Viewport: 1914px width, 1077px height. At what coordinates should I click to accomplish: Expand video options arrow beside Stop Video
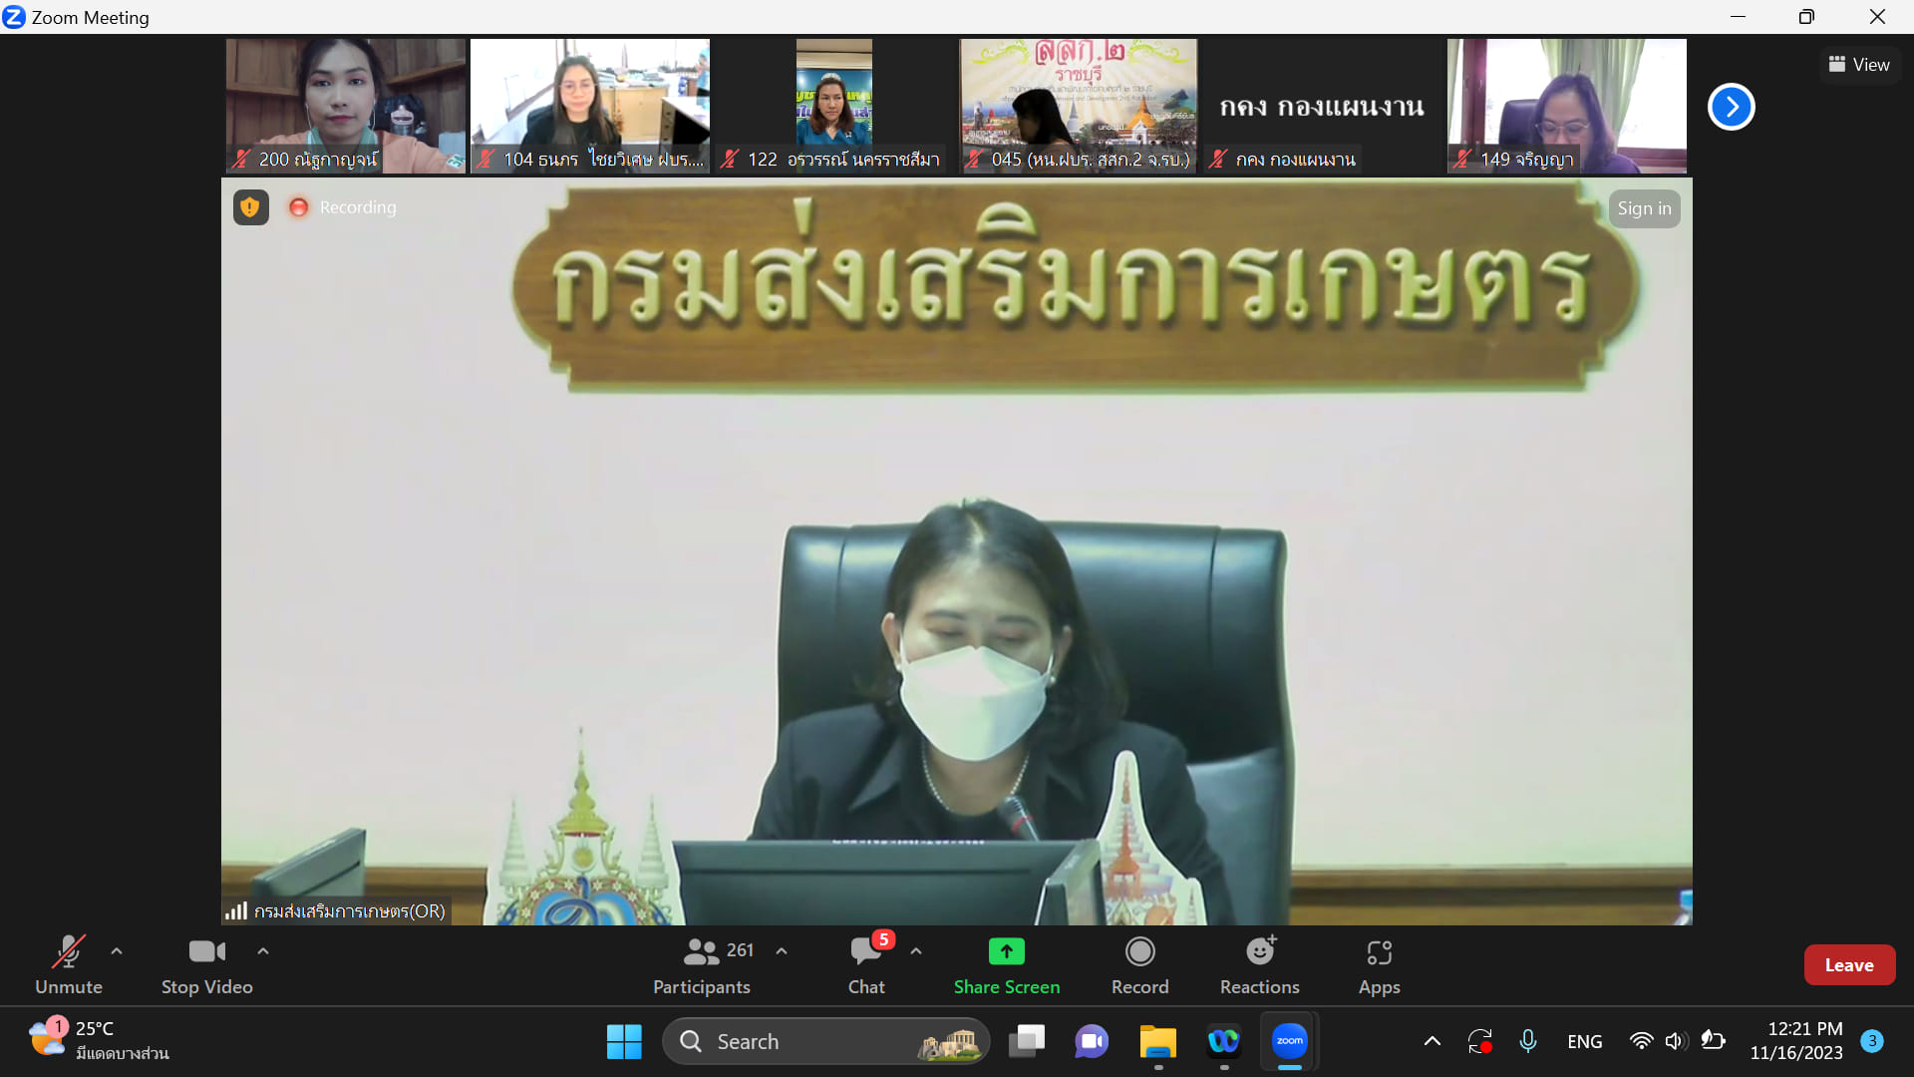point(263,951)
